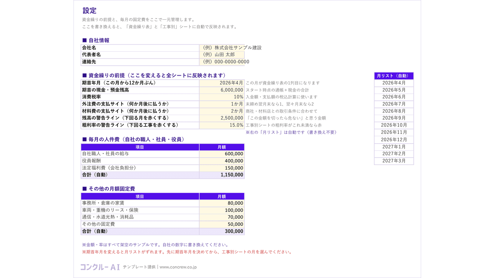
Task: Open the www.concrew.co.jp link
Action: click(x=178, y=267)
